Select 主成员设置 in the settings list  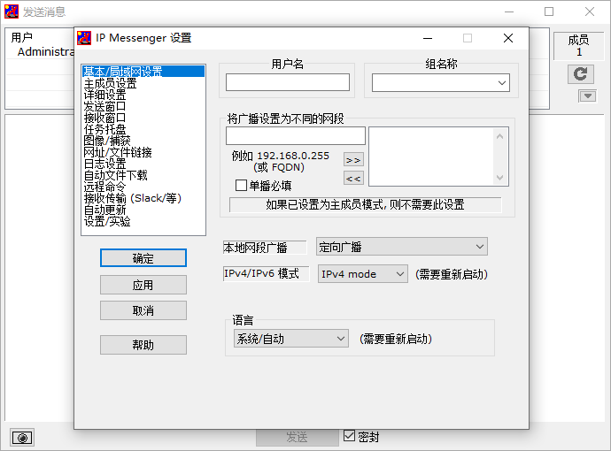[x=143, y=83]
